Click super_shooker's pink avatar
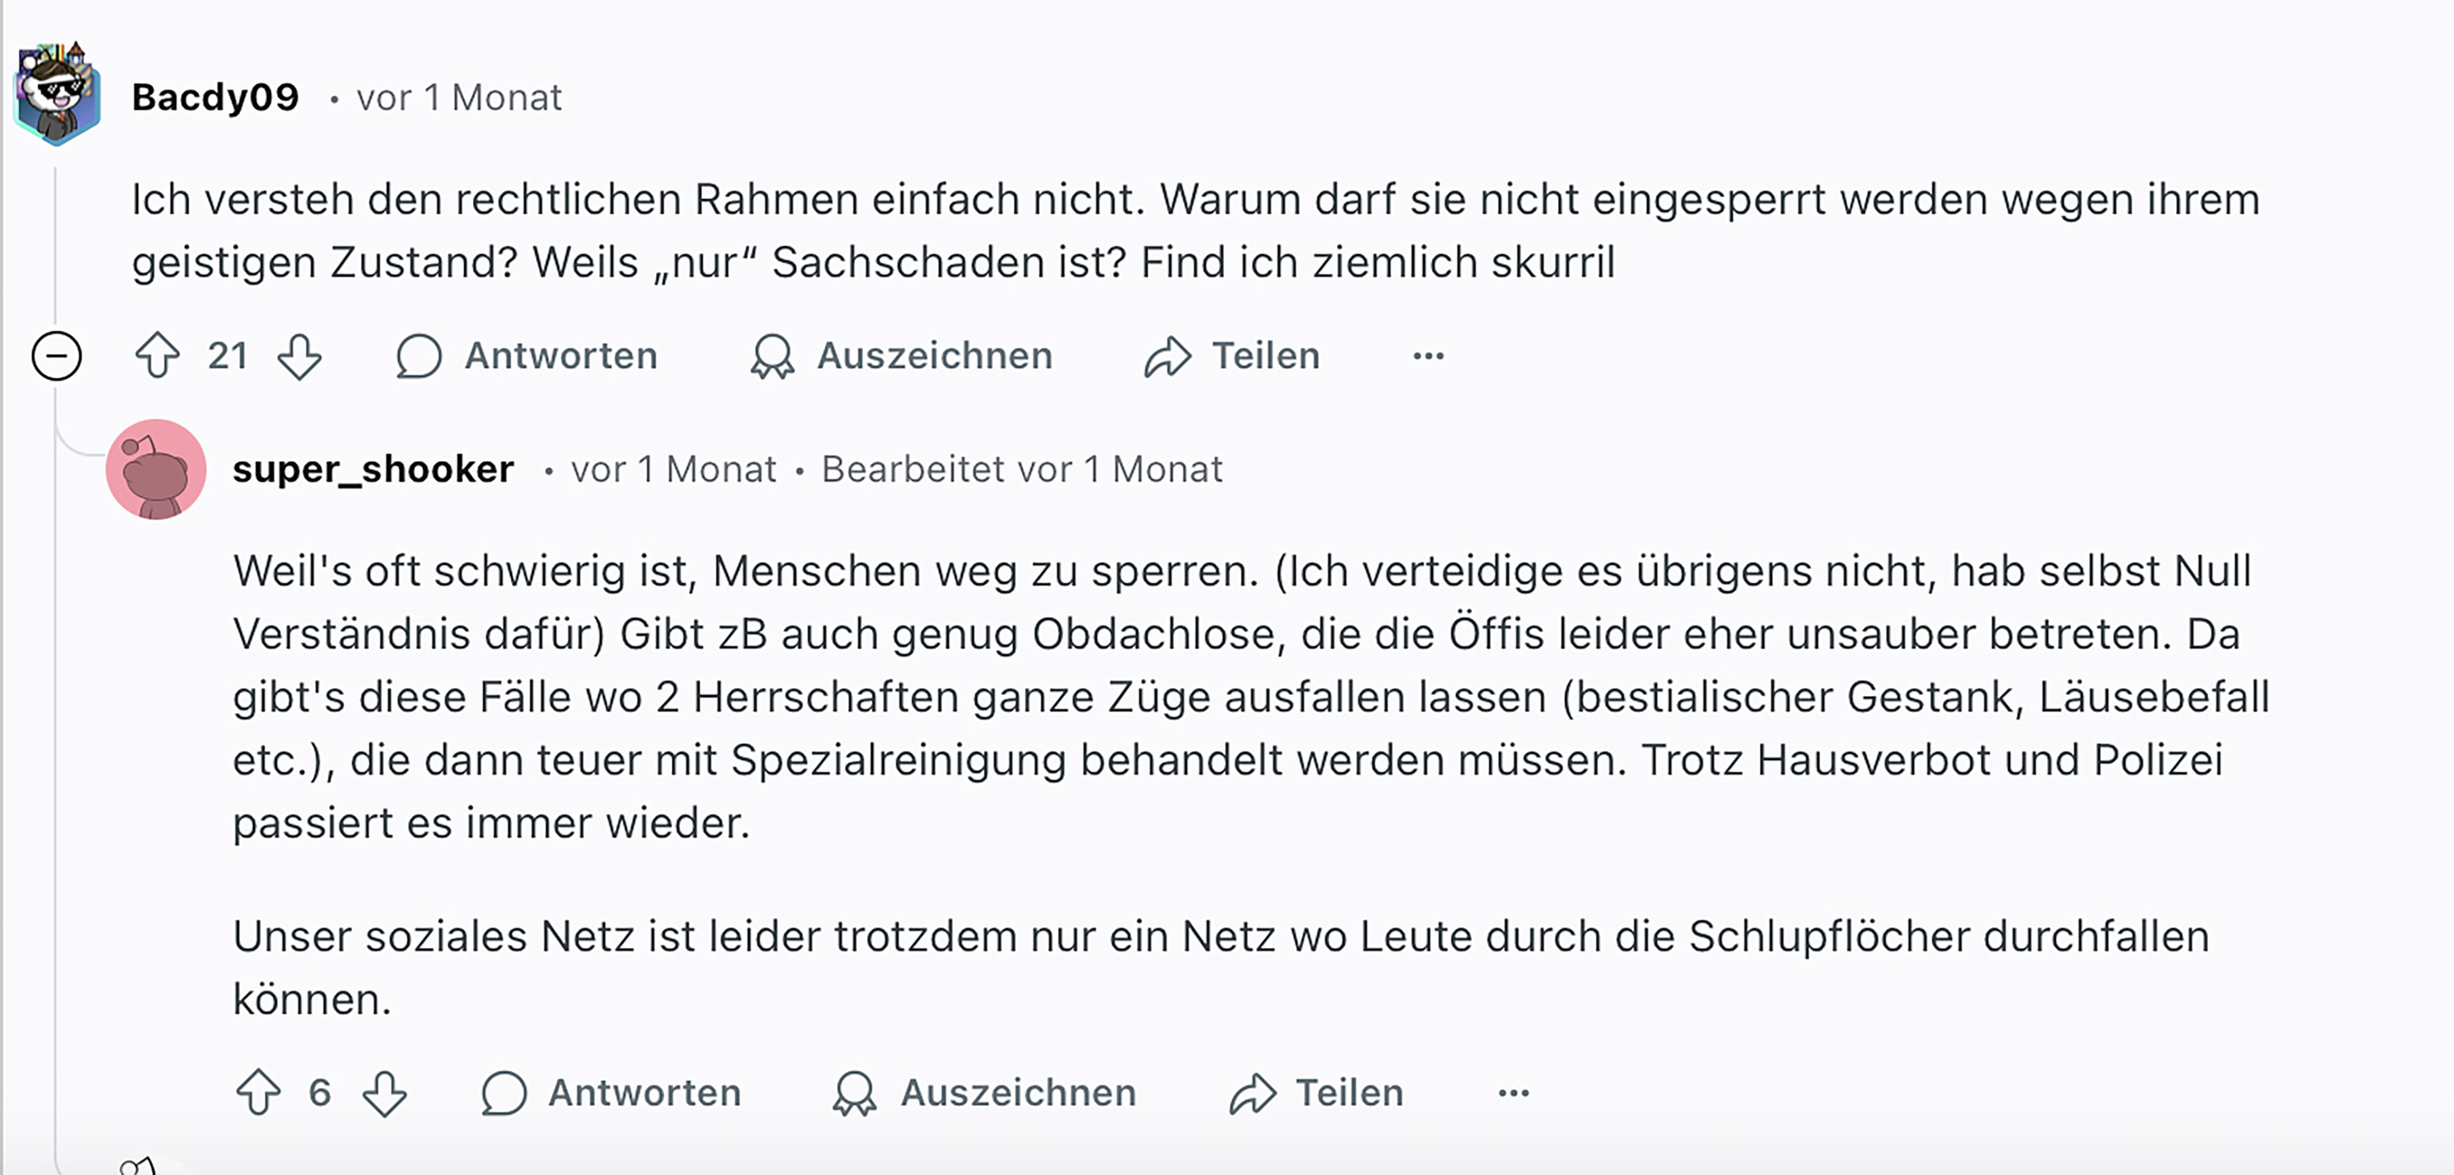 pyautogui.click(x=156, y=469)
